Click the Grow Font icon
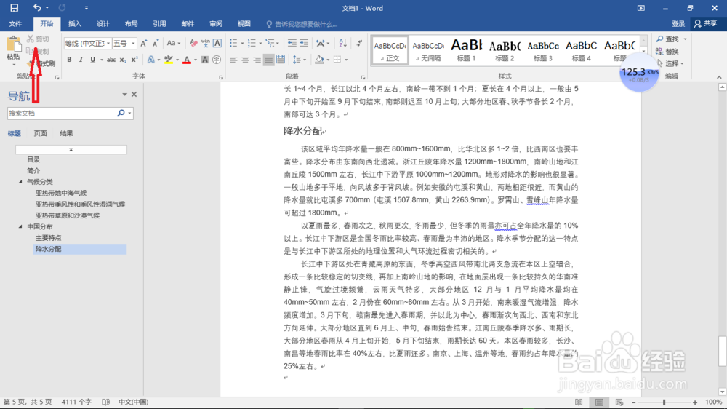The image size is (727, 409). (x=144, y=43)
